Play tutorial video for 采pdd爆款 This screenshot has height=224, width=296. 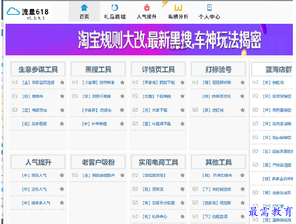tap(255, 138)
